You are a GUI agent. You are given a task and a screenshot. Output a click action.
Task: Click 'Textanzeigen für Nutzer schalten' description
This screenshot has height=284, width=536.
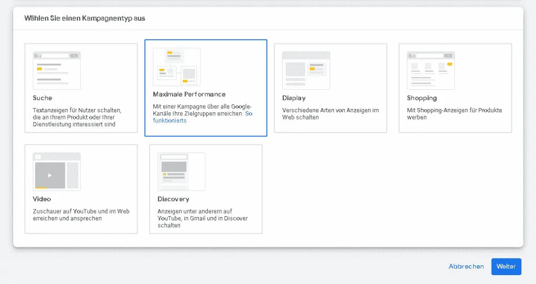(x=77, y=117)
